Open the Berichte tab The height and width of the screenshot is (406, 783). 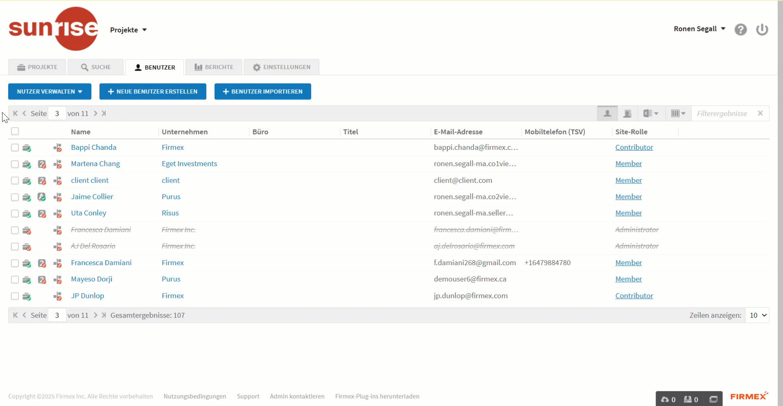(x=214, y=67)
